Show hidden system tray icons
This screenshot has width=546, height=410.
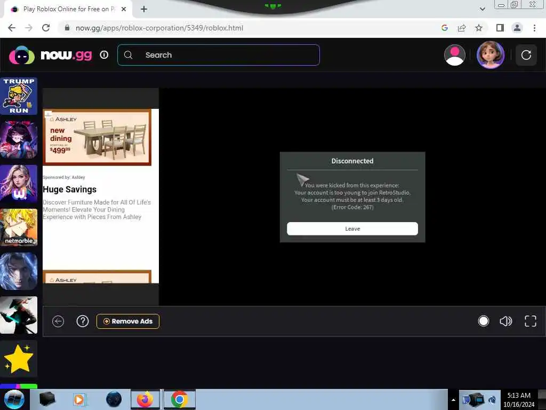coord(453,400)
